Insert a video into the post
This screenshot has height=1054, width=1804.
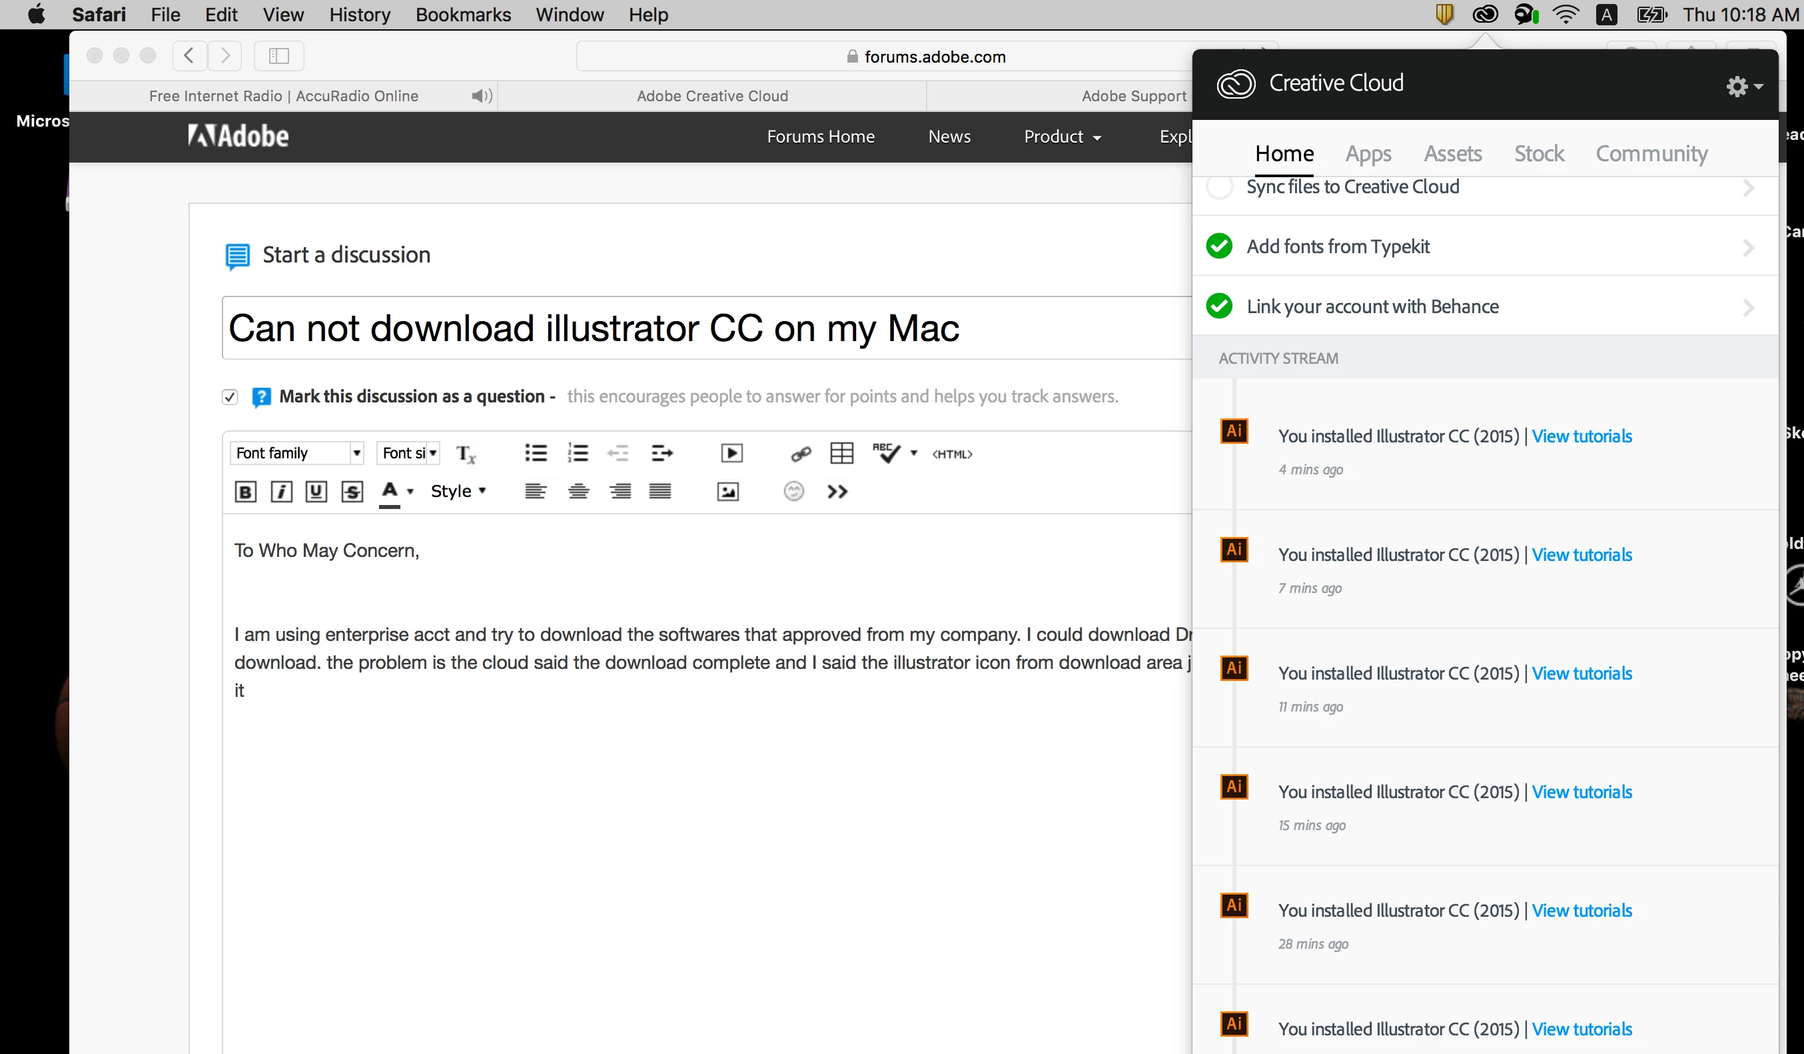[x=731, y=453]
